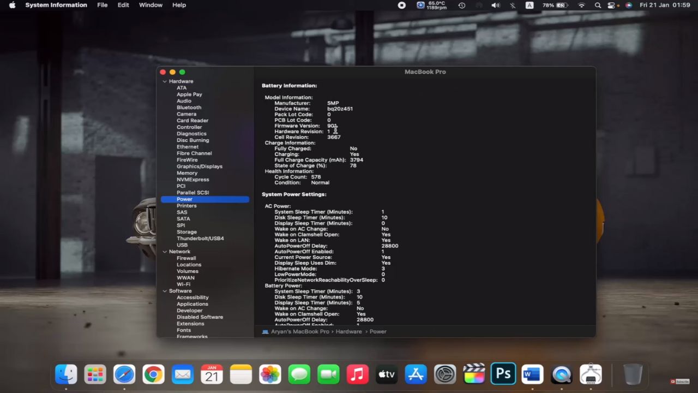Screen dimensions: 698x393
Task: Click the volume icon in menu bar
Action: [495, 5]
